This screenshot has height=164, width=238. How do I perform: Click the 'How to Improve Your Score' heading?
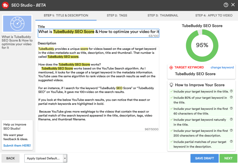point(200,85)
